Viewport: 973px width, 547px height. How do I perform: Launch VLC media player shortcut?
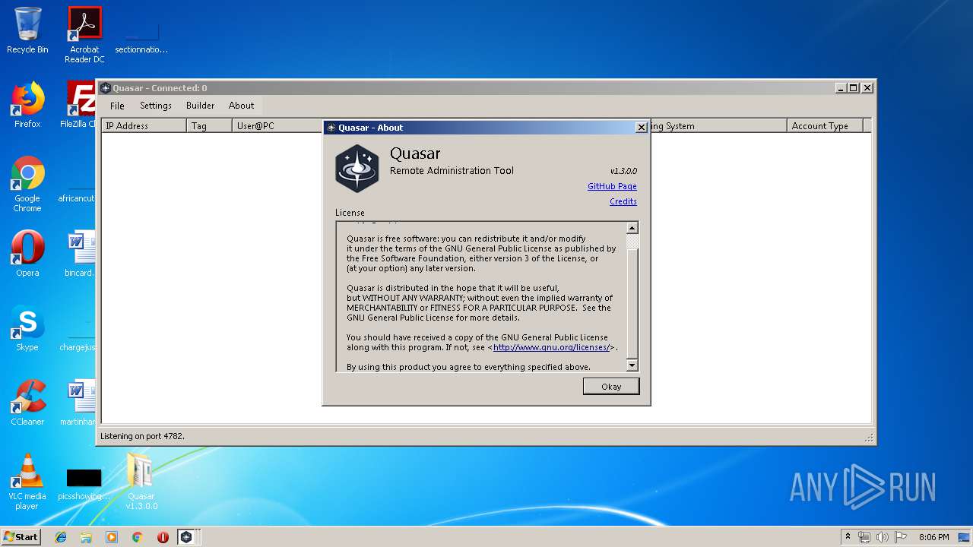coord(27,482)
